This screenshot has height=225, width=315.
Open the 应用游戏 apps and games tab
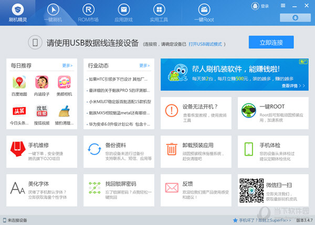[x=123, y=13]
